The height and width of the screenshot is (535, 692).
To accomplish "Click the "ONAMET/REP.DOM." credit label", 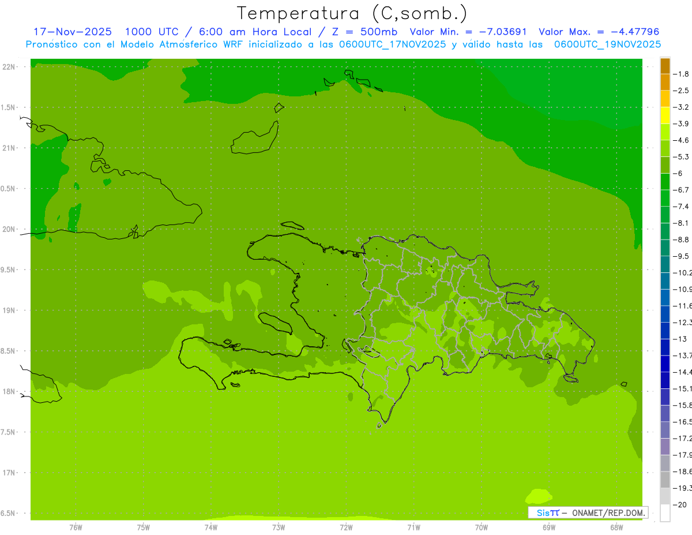I will (x=609, y=512).
